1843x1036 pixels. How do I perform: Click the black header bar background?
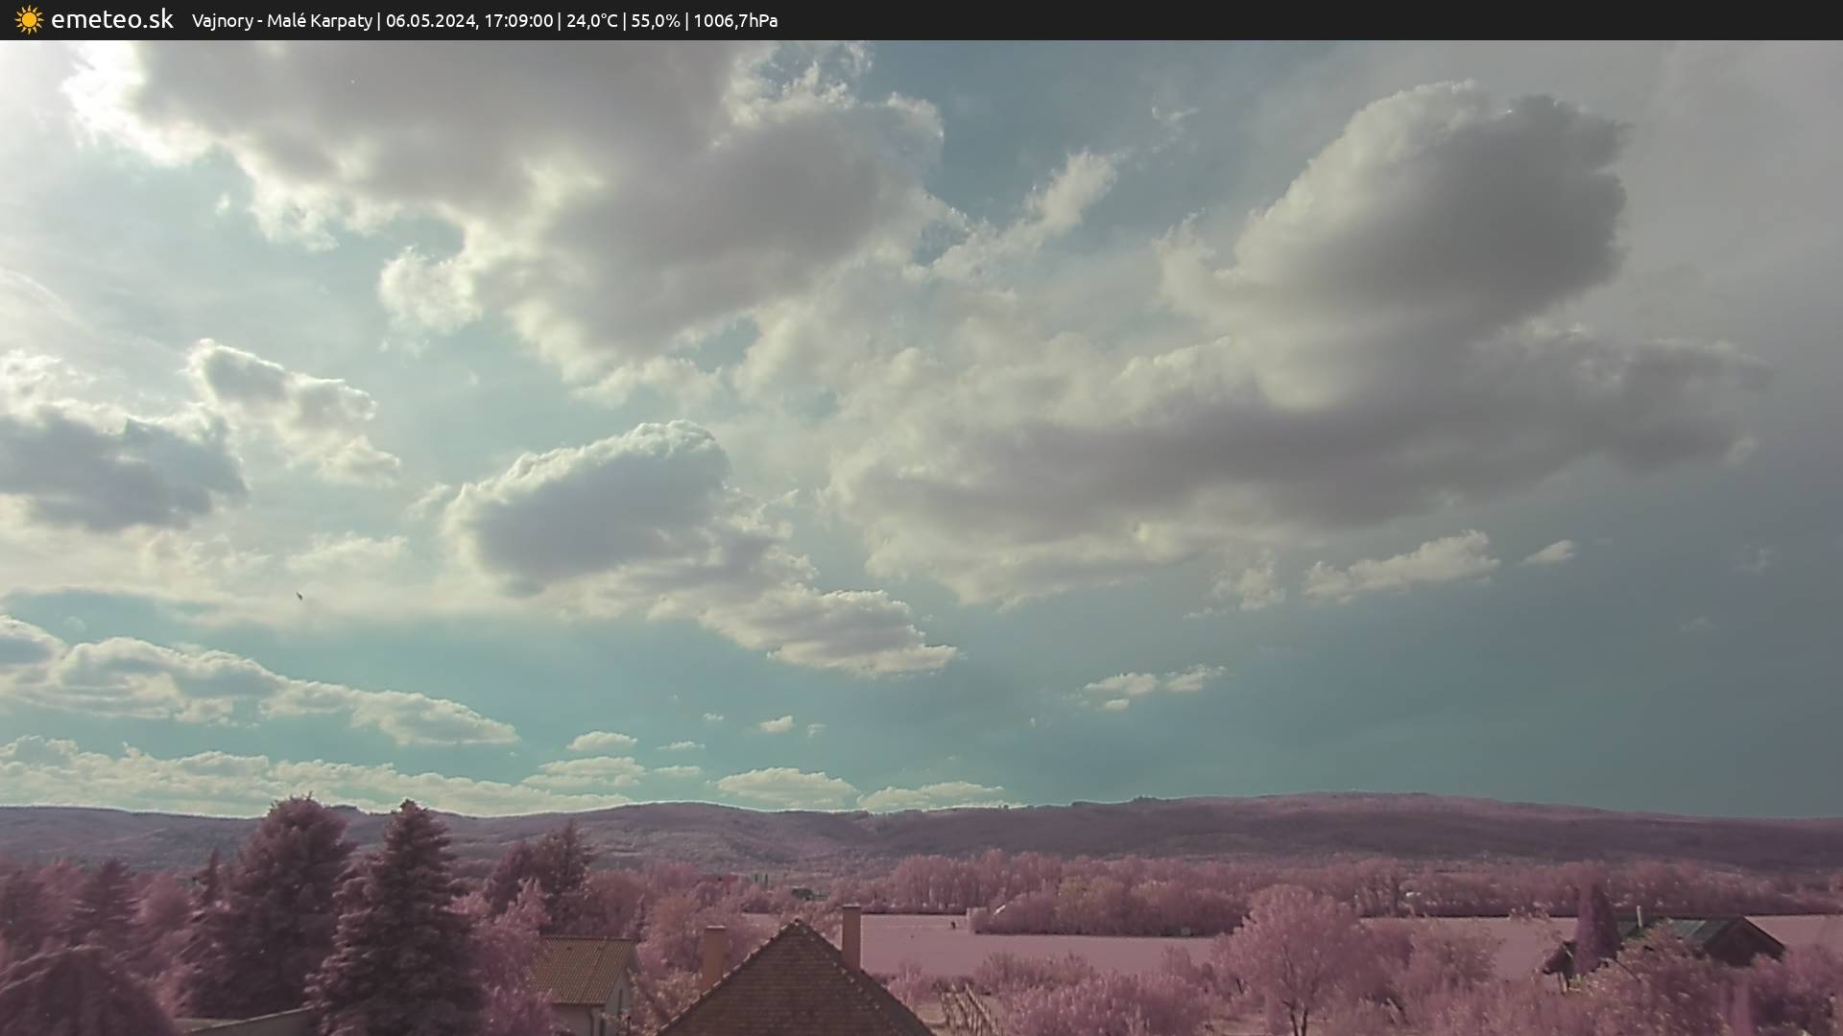(x=1344, y=20)
